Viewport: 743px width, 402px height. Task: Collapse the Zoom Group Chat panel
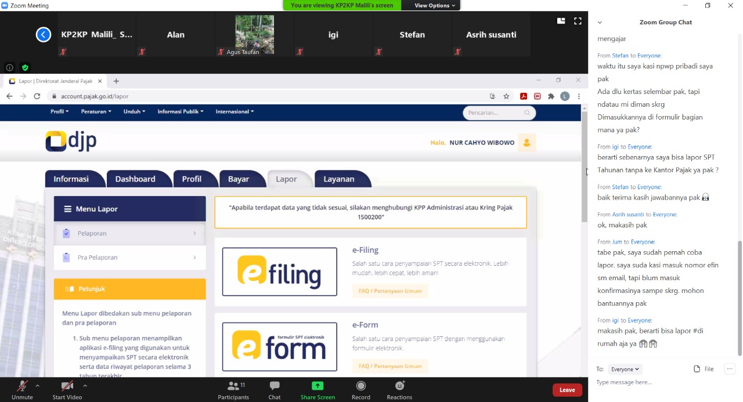coord(600,23)
